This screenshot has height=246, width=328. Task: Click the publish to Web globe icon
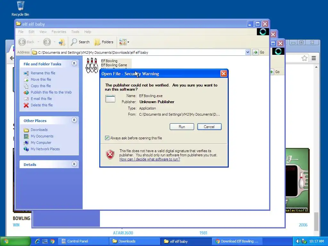coord(26,93)
